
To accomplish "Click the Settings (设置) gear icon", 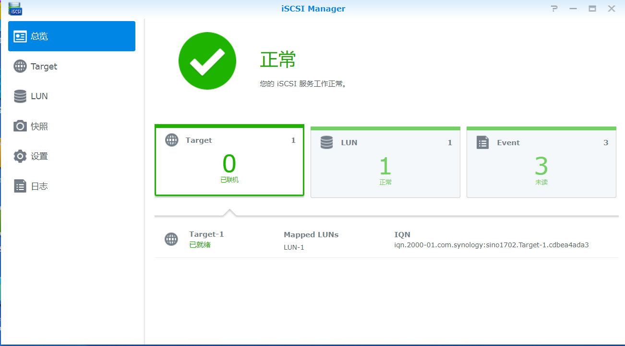I will tap(20, 156).
